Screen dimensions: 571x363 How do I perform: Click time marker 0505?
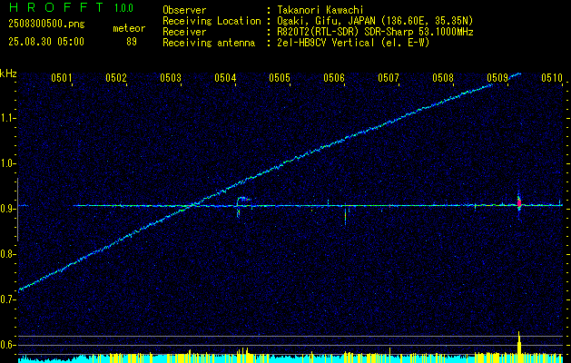point(280,77)
